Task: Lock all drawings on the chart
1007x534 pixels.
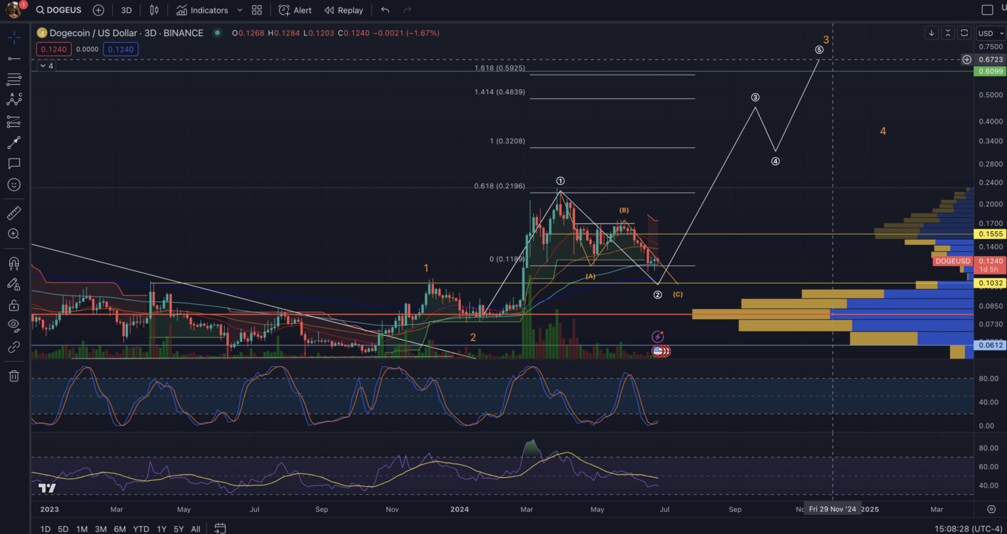Action: click(14, 305)
